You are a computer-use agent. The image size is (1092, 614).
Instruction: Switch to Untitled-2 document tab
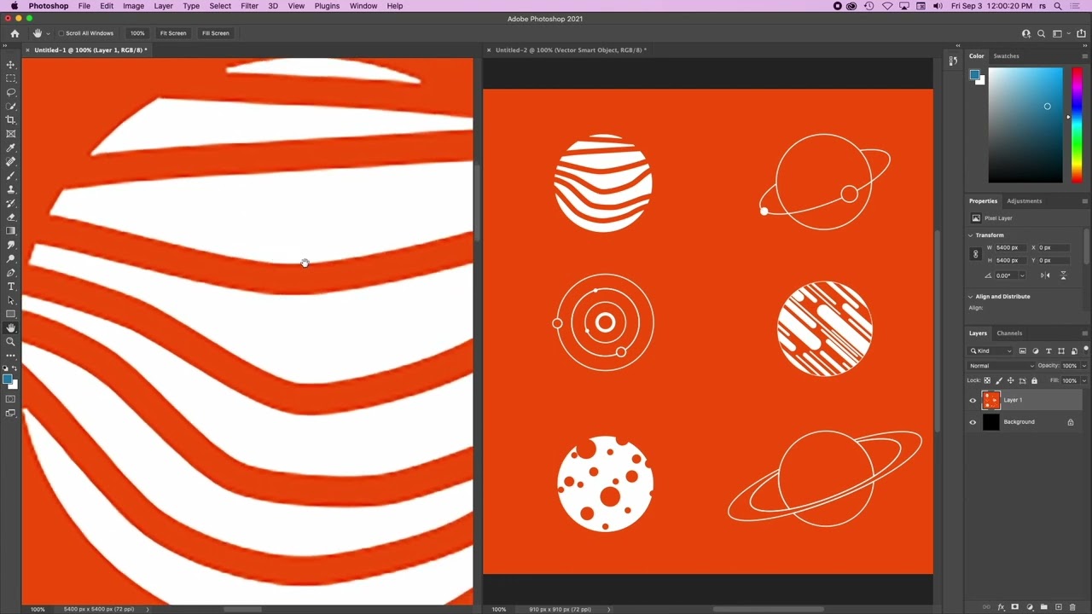(x=571, y=50)
